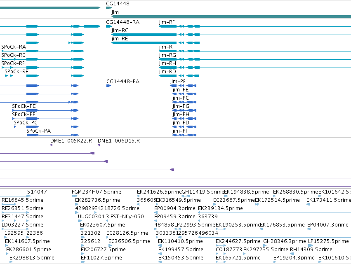Select the jim-RI transcript label
The image size is (351, 264).
166,47
